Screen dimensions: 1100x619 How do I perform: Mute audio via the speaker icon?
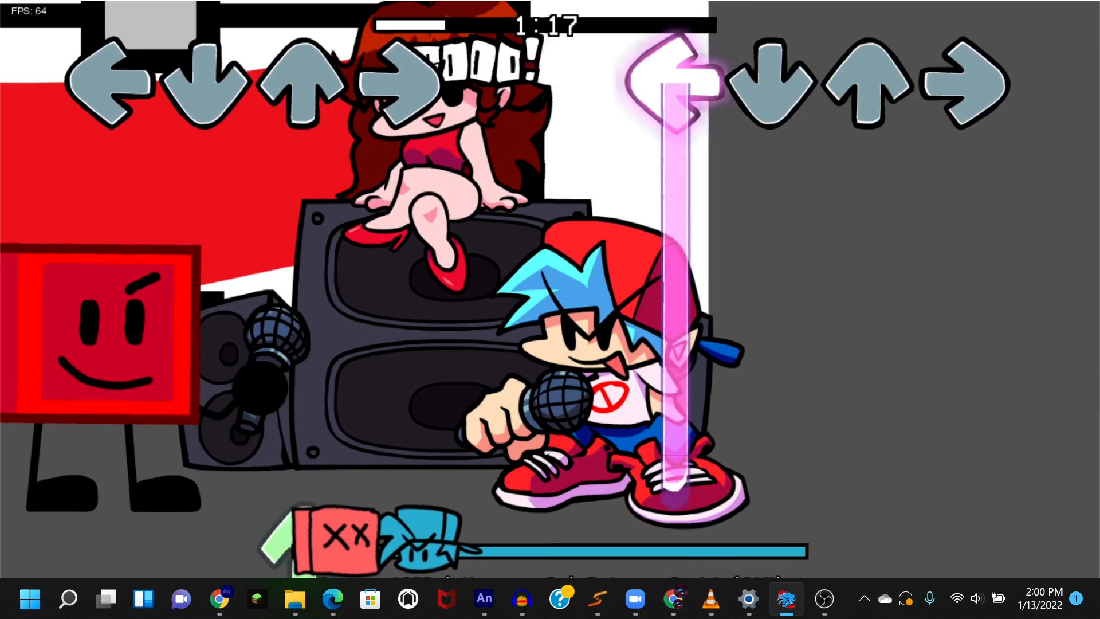click(x=976, y=598)
